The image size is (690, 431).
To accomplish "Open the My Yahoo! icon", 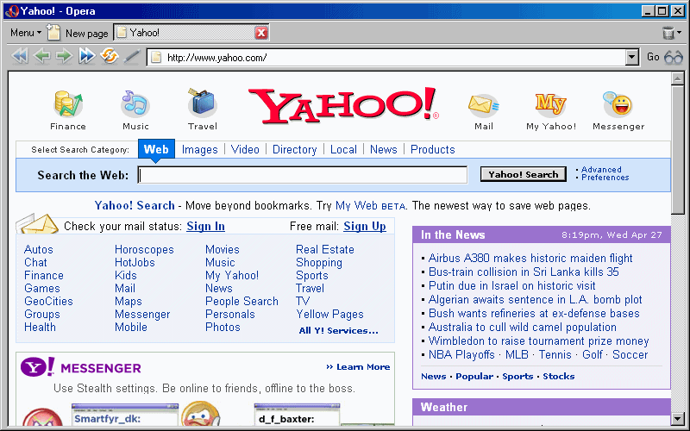I will point(550,104).
